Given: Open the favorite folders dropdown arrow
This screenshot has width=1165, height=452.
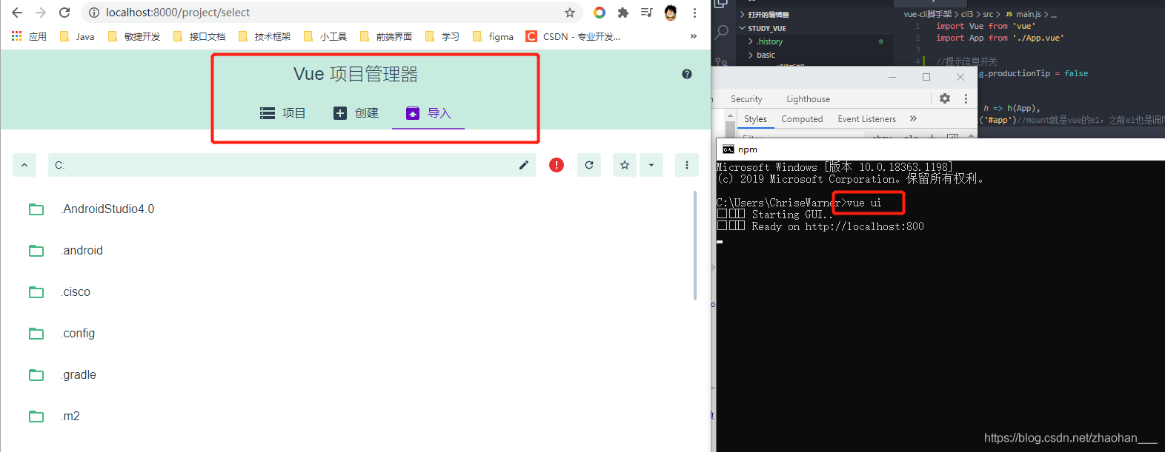Looking at the screenshot, I should click(651, 165).
